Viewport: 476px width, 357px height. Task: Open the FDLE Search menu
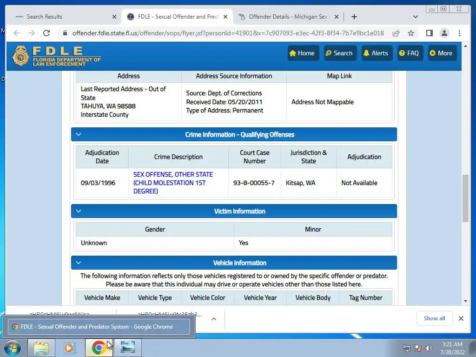(x=340, y=53)
